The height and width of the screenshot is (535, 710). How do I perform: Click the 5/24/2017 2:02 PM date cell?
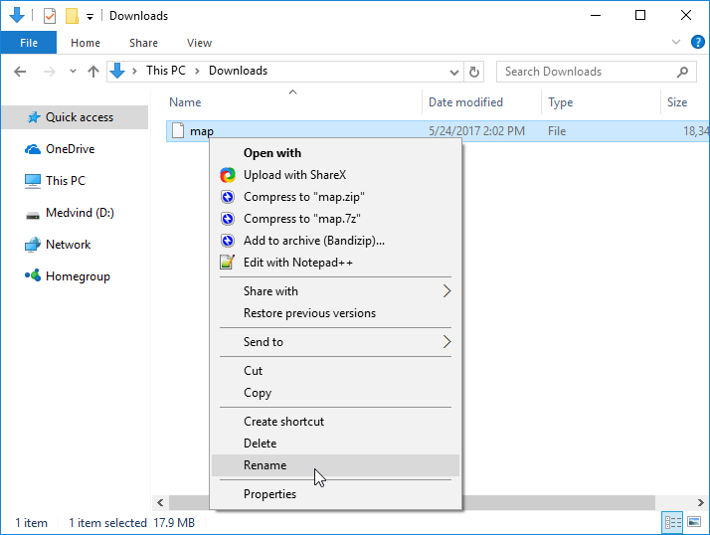[x=476, y=131]
